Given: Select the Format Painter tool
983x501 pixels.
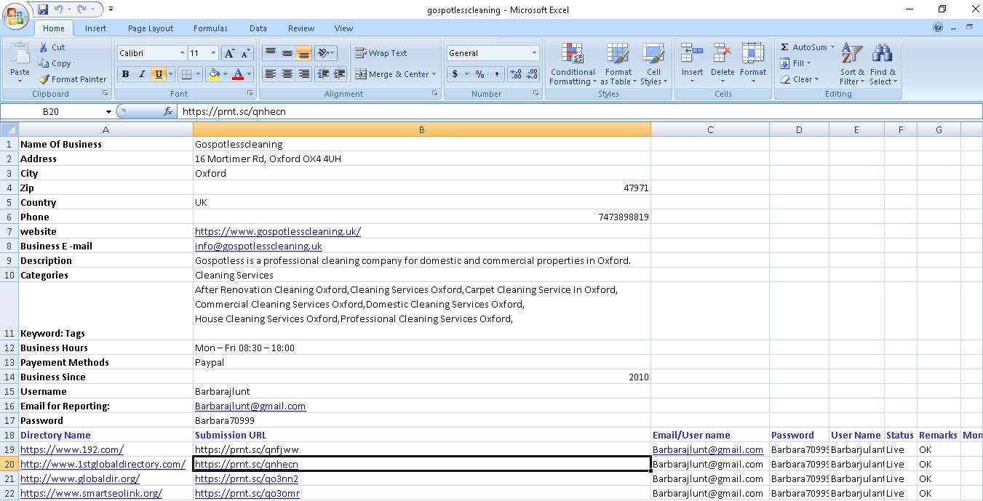Looking at the screenshot, I should coord(73,79).
